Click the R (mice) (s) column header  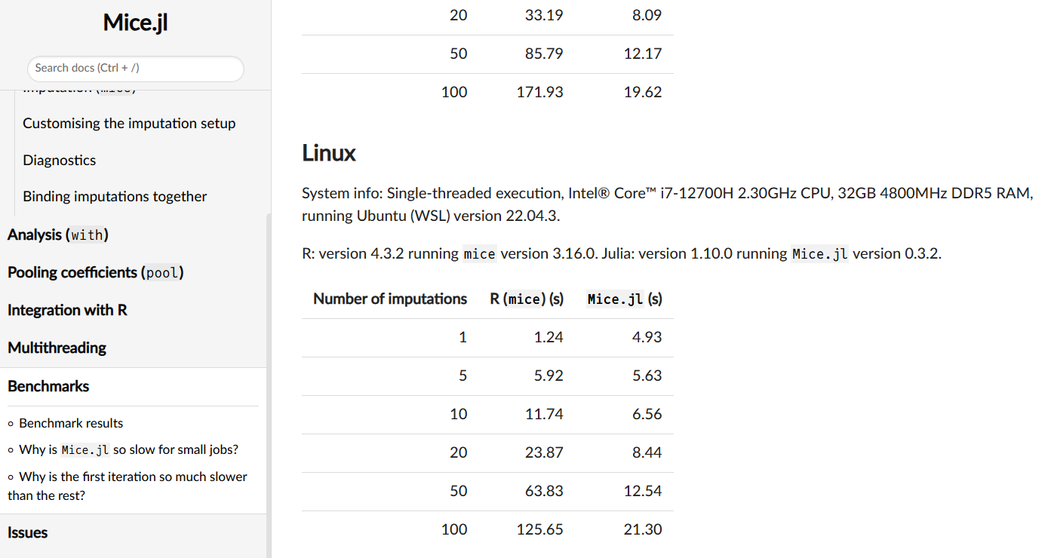[527, 299]
